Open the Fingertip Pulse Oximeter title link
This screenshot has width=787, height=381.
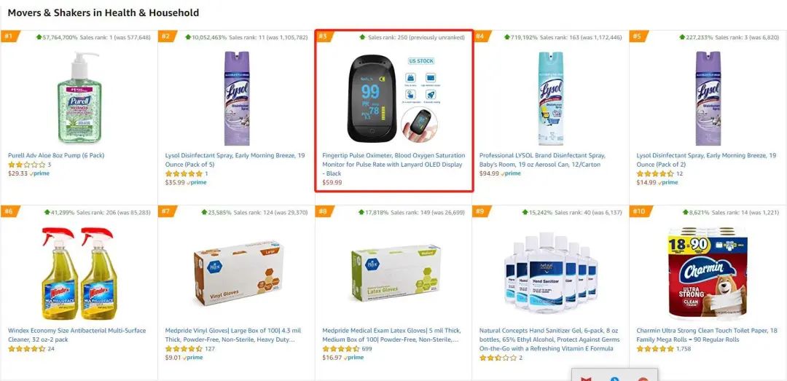coord(393,165)
